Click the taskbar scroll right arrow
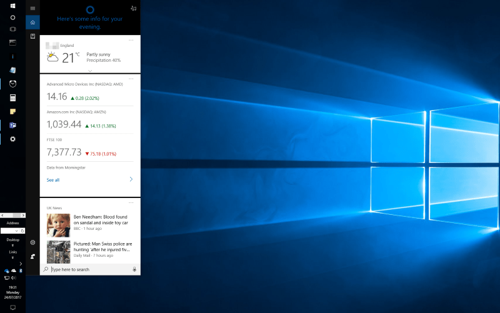Image resolution: width=500 pixels, height=313 pixels. (23, 216)
